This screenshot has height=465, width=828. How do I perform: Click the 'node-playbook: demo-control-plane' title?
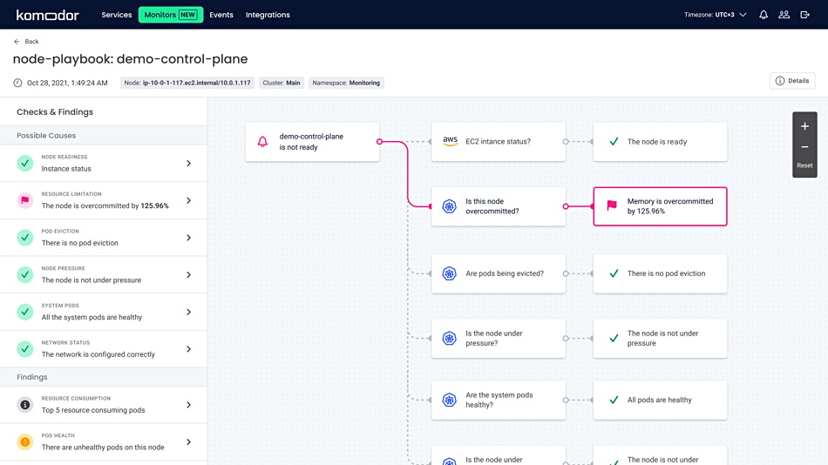(130, 58)
